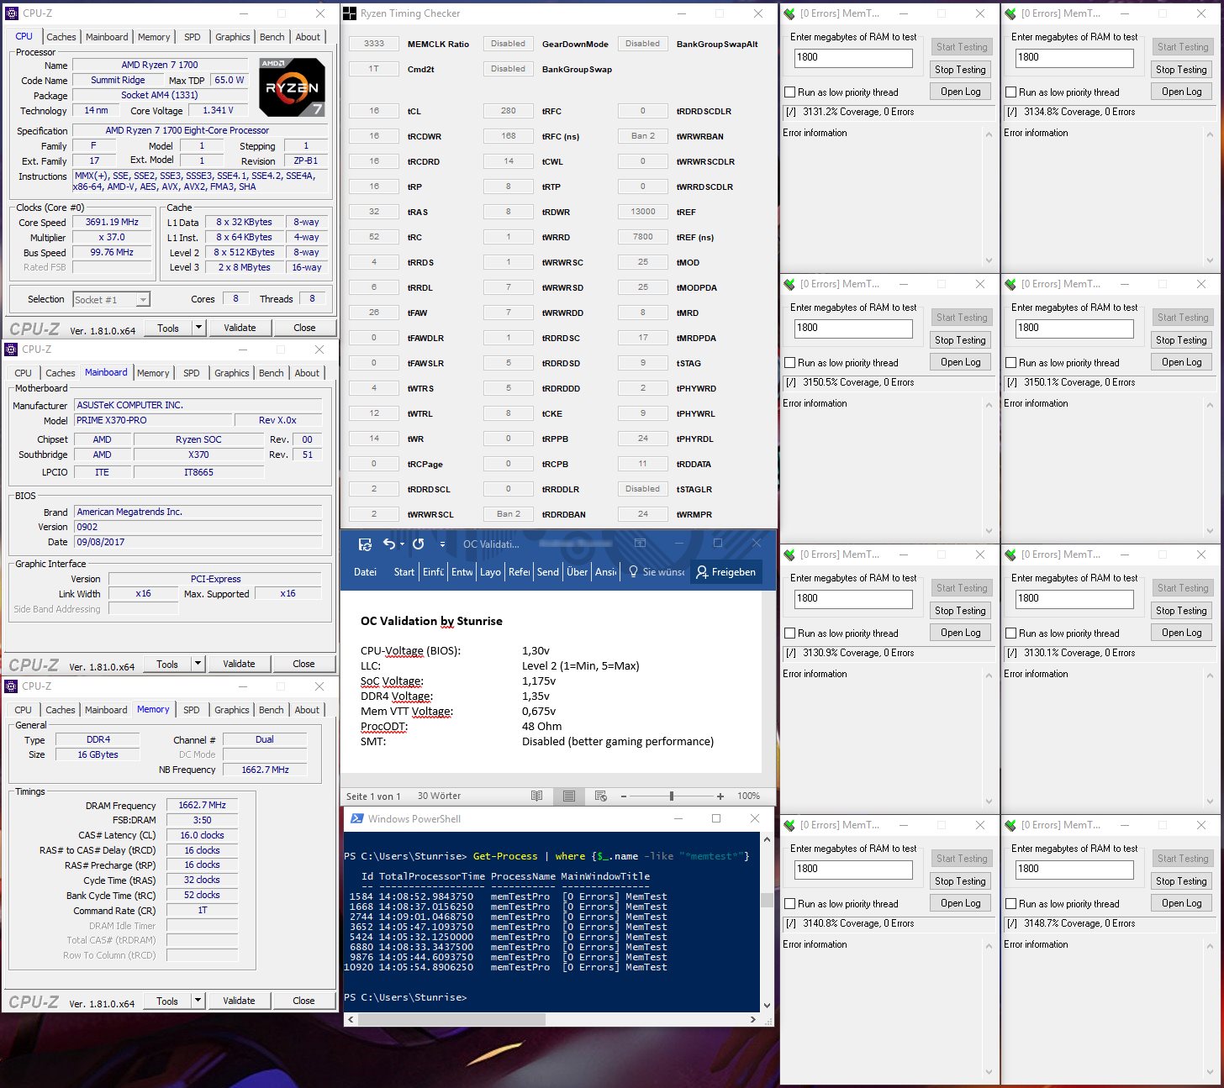Click the title icon of CPU-Z Memory window
The width and height of the screenshot is (1224, 1088).
pyautogui.click(x=11, y=686)
